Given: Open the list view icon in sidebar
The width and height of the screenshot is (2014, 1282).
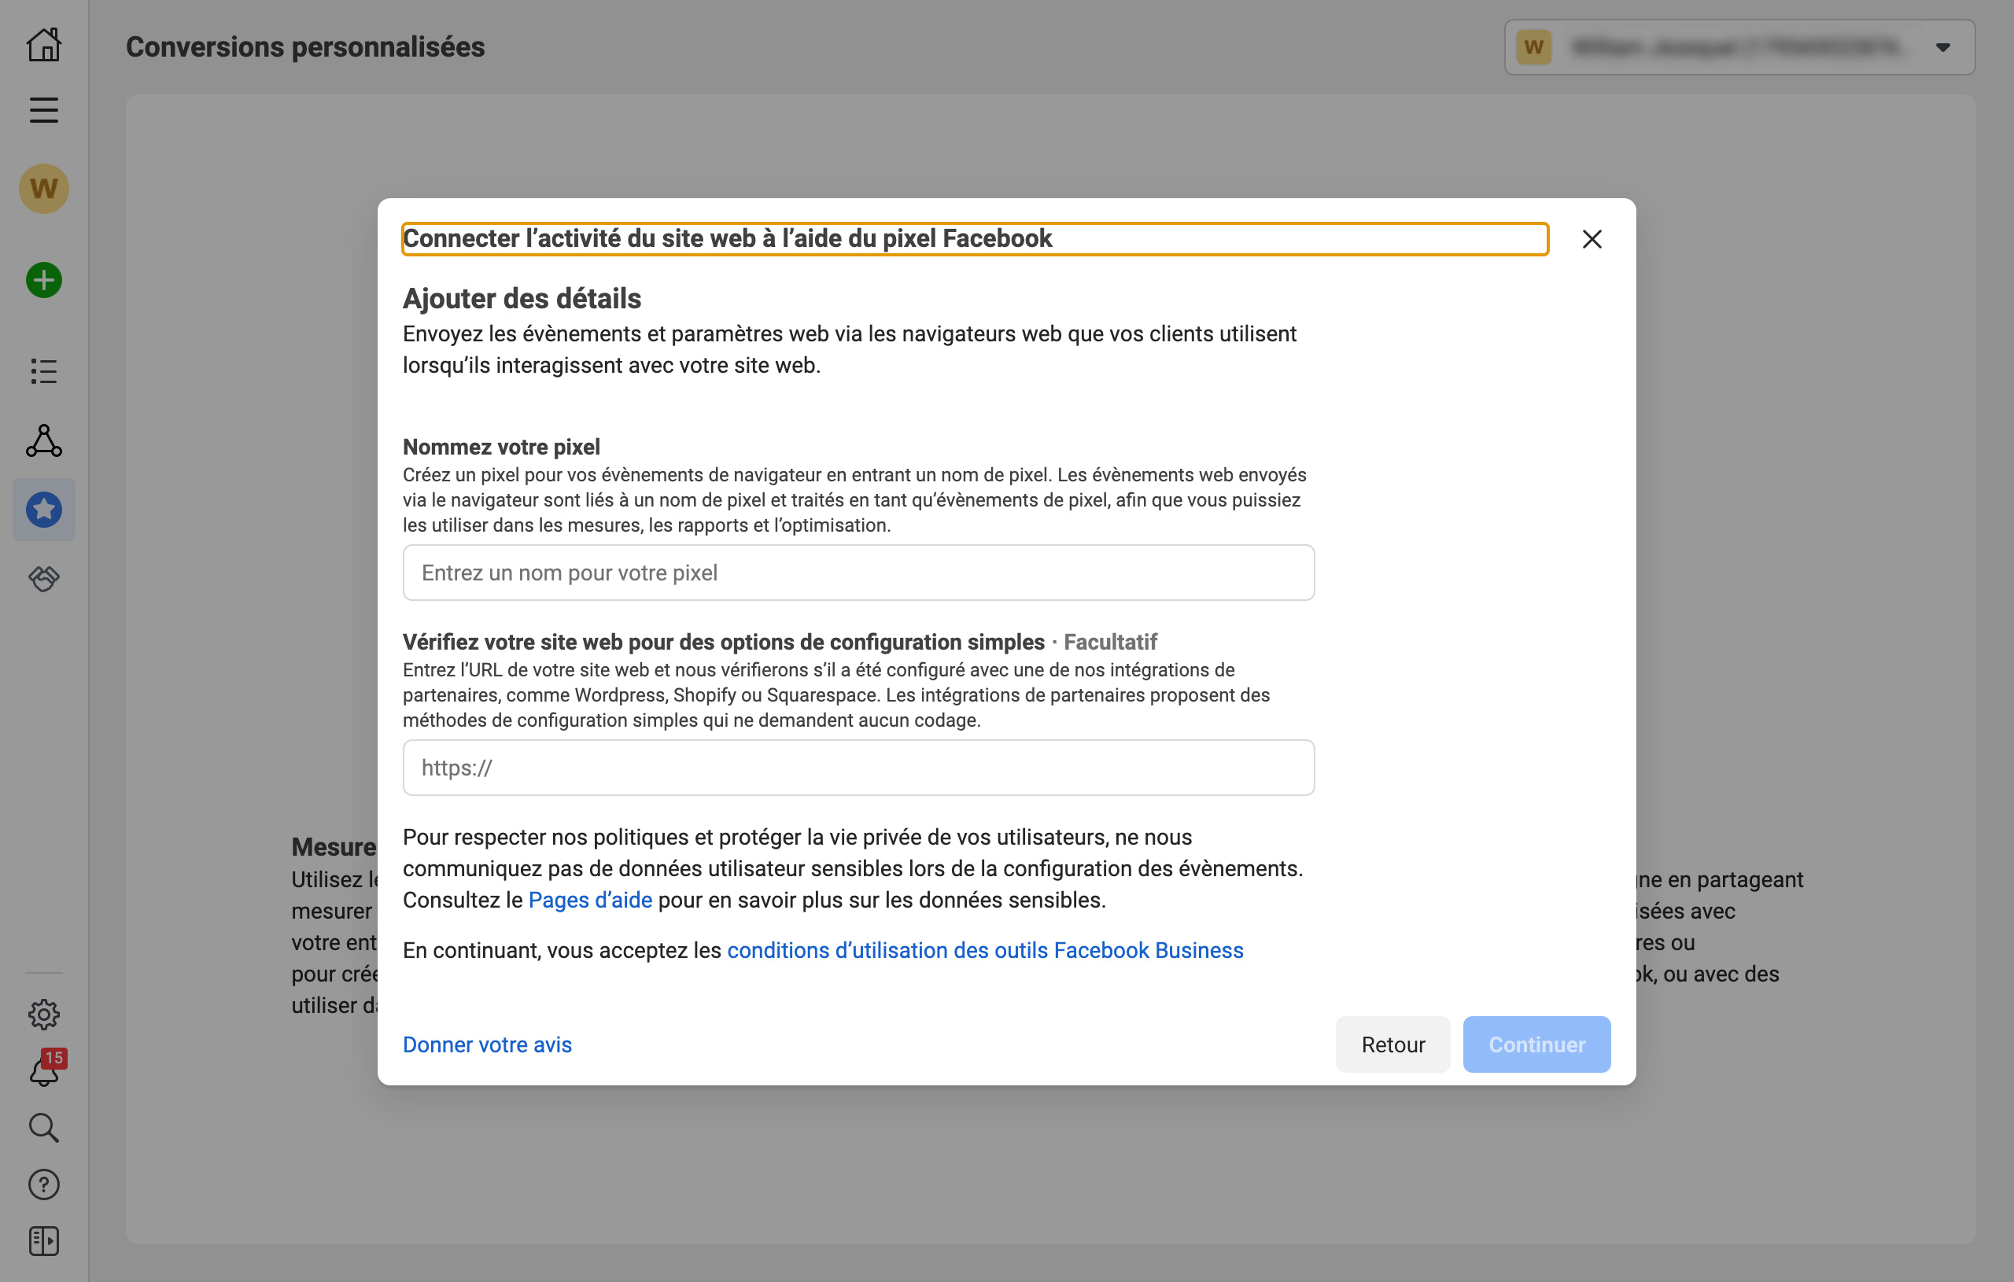Looking at the screenshot, I should [43, 371].
